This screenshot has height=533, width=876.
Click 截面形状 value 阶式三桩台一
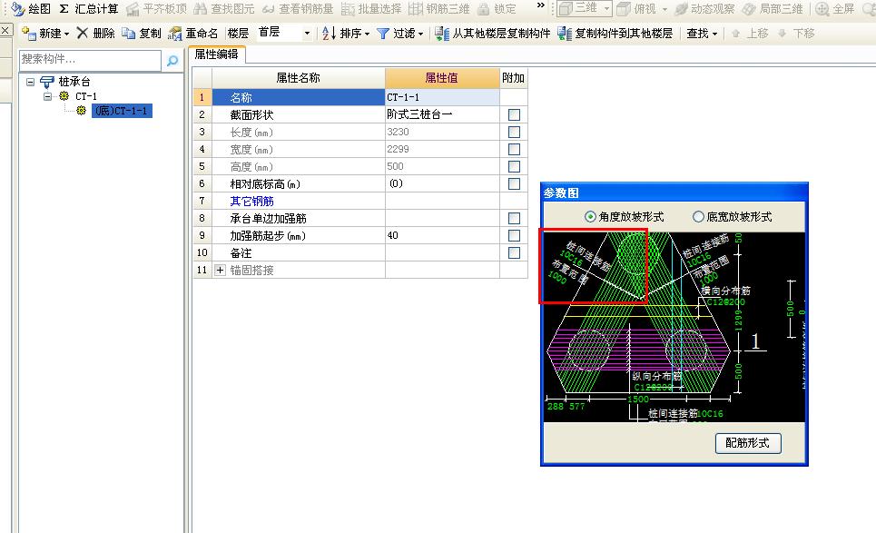pyautogui.click(x=442, y=114)
